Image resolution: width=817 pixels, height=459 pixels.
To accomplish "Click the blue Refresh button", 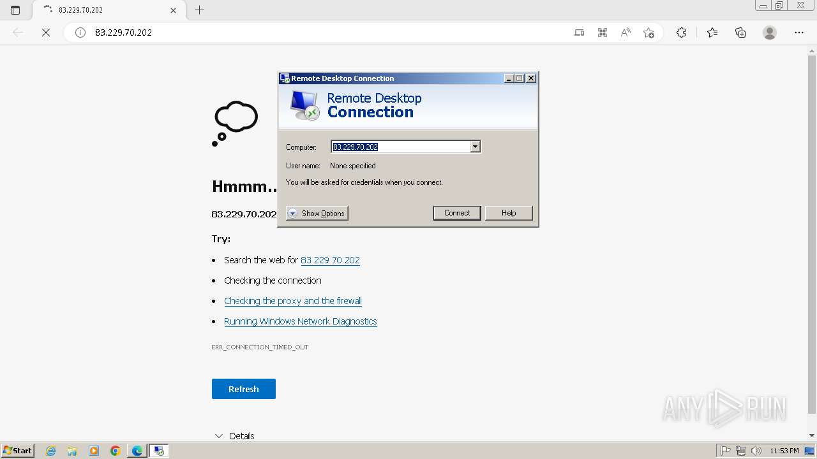I will pos(244,389).
